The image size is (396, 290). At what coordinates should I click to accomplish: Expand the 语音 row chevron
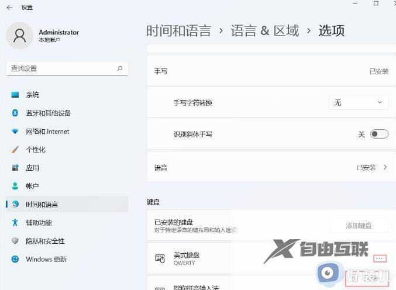pos(385,167)
